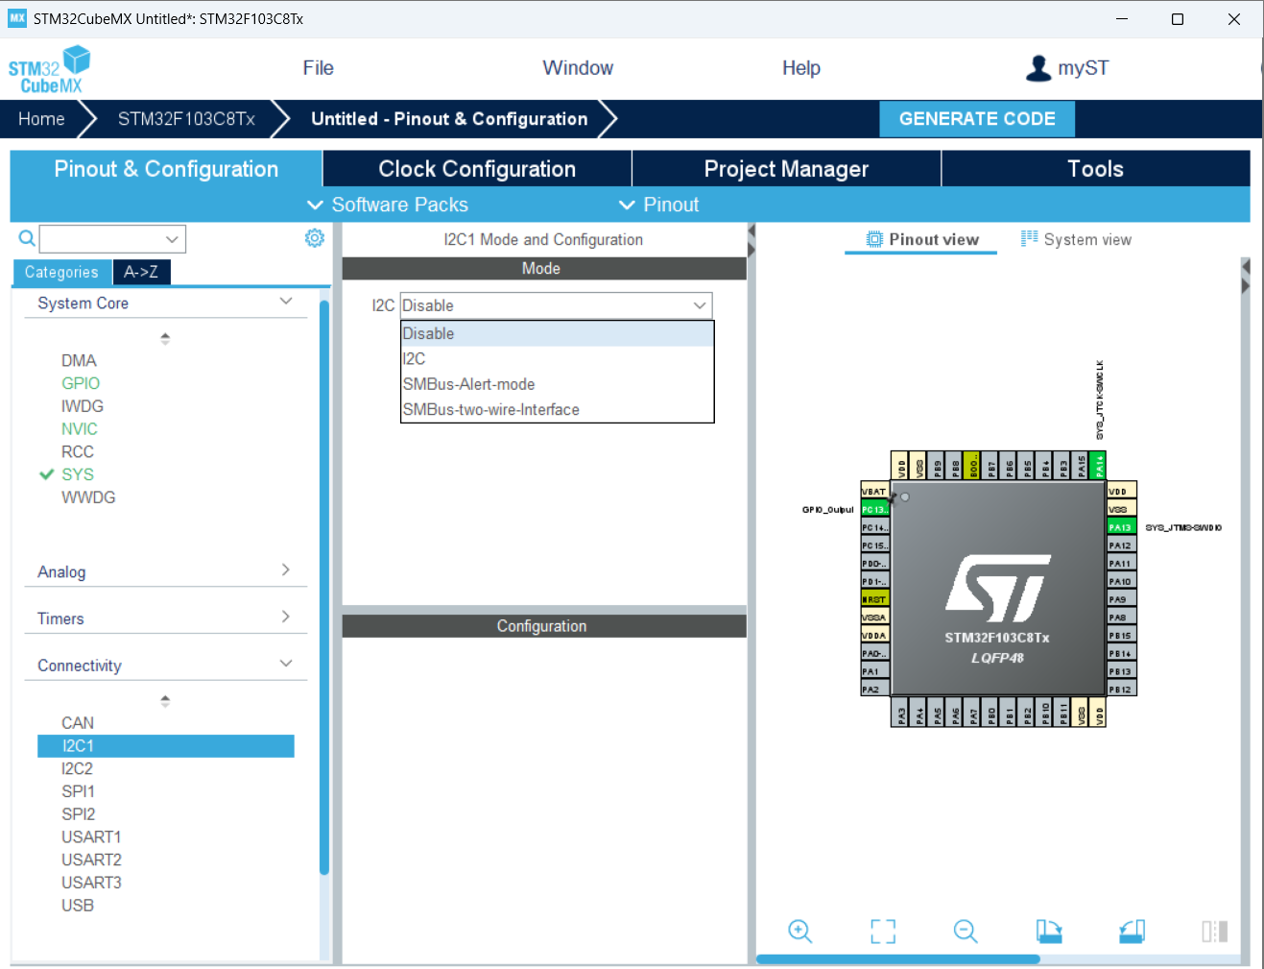
Task: Select the USB peripheral
Action: coord(78,905)
